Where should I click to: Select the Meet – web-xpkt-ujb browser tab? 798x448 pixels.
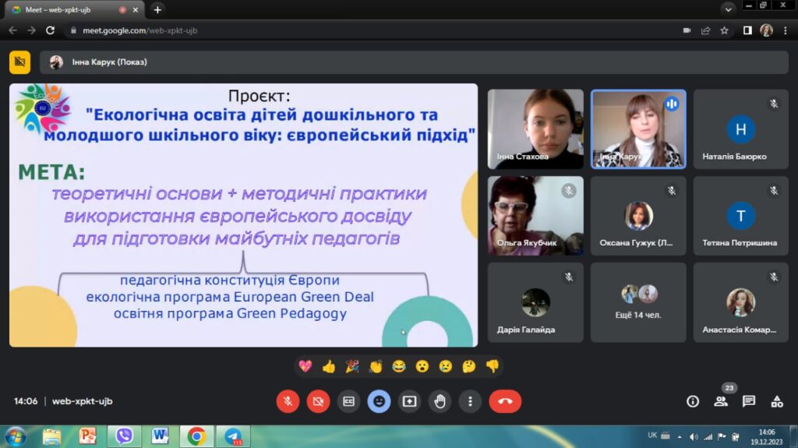tap(70, 9)
